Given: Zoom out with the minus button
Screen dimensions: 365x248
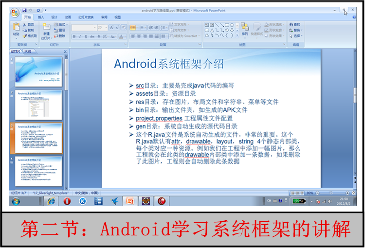Looking at the screenshot, I should tap(317, 193).
